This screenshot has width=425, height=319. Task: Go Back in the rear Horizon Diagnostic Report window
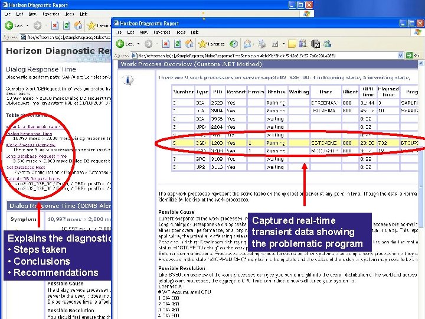9,25
